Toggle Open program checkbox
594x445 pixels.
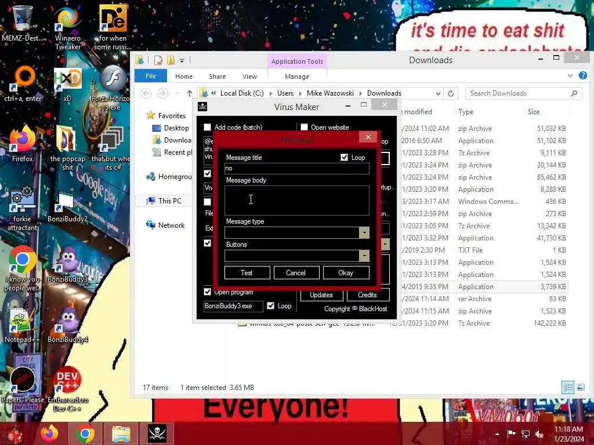[x=207, y=292]
